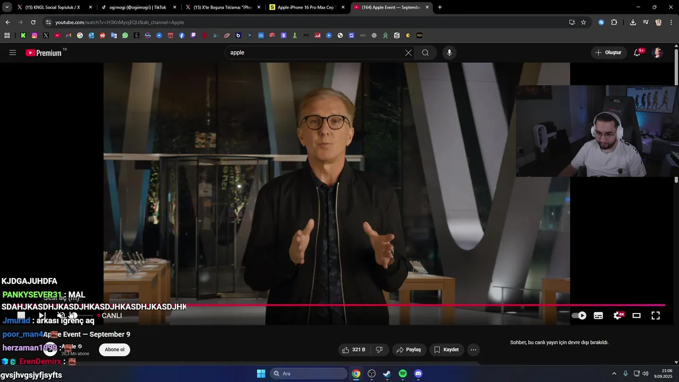Screen dimensions: 679x382
Task: Open a new browser tab
Action: [440, 7]
